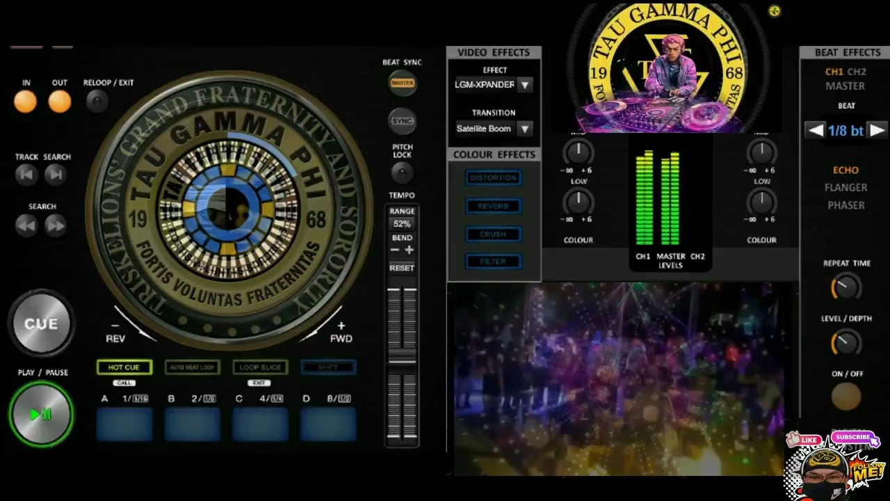Reset the tempo with RESET button
Viewport: 890px width, 501px height.
pyautogui.click(x=402, y=268)
